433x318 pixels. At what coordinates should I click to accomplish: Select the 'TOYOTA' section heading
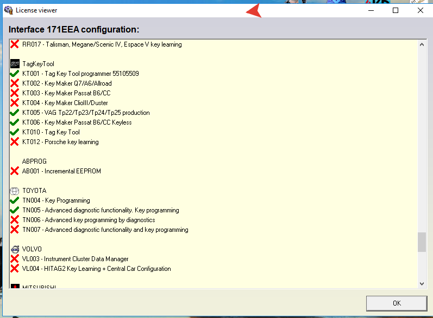tap(34, 191)
